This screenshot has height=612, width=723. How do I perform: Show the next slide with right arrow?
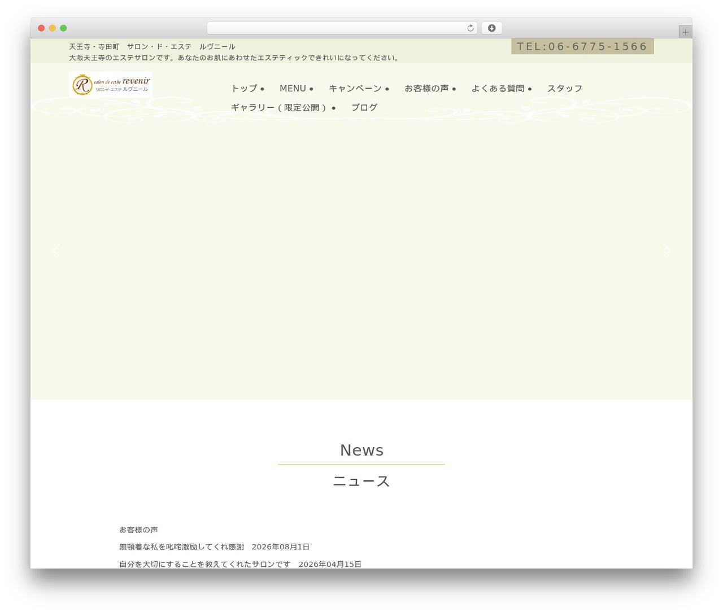tap(667, 250)
